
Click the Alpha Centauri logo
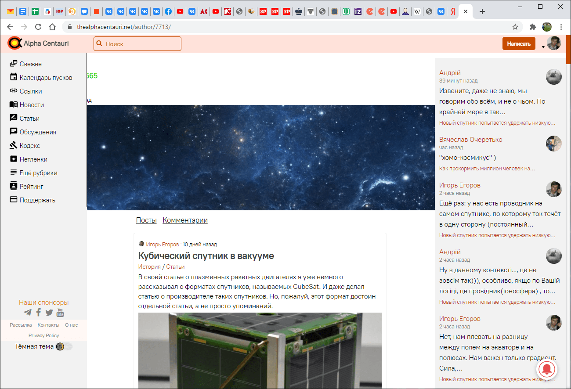(38, 43)
